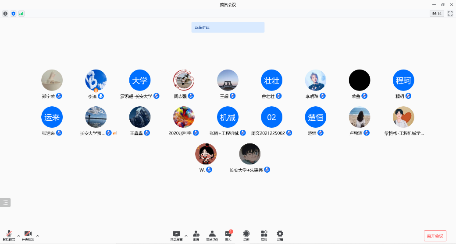This screenshot has height=244, width=456.
Task: Click the meeting timer 56:14
Action: 437,14
